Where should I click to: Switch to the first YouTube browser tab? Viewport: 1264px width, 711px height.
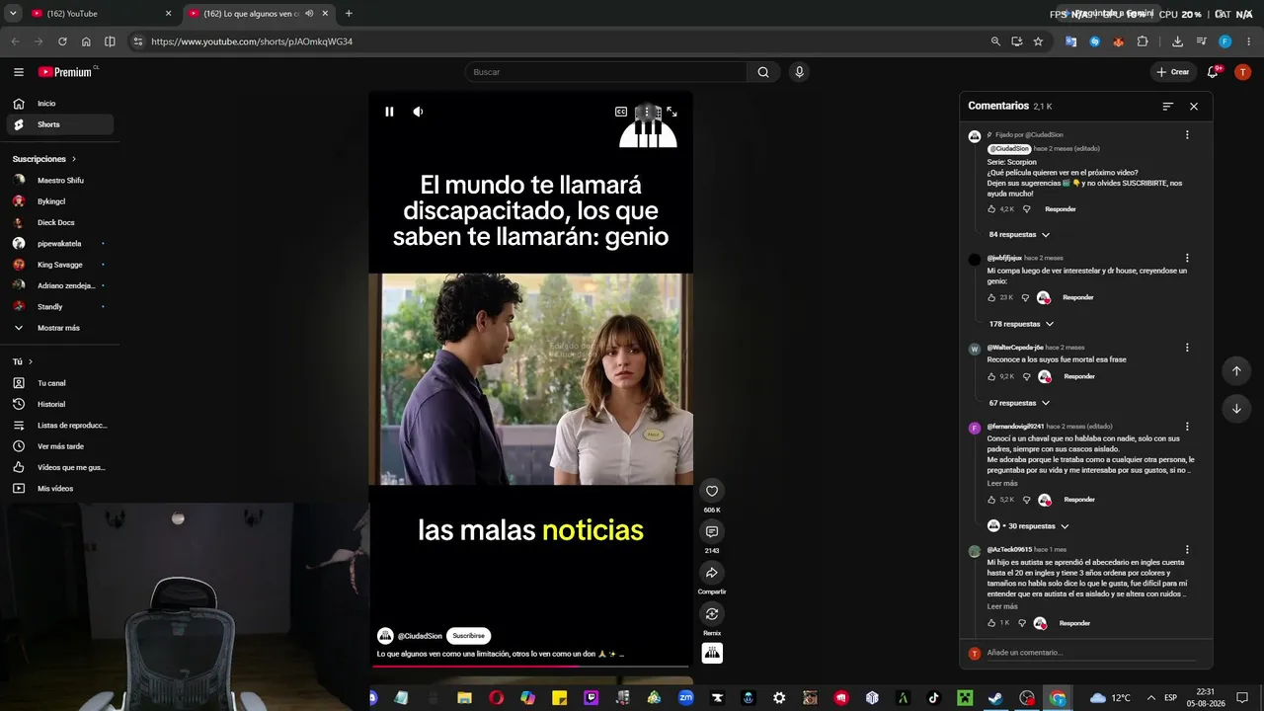point(103,14)
